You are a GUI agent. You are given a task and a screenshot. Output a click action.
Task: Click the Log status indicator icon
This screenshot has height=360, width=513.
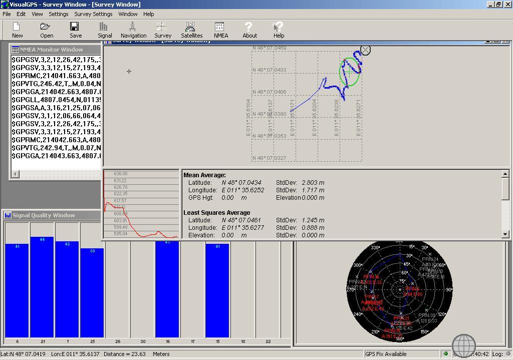(x=508, y=354)
